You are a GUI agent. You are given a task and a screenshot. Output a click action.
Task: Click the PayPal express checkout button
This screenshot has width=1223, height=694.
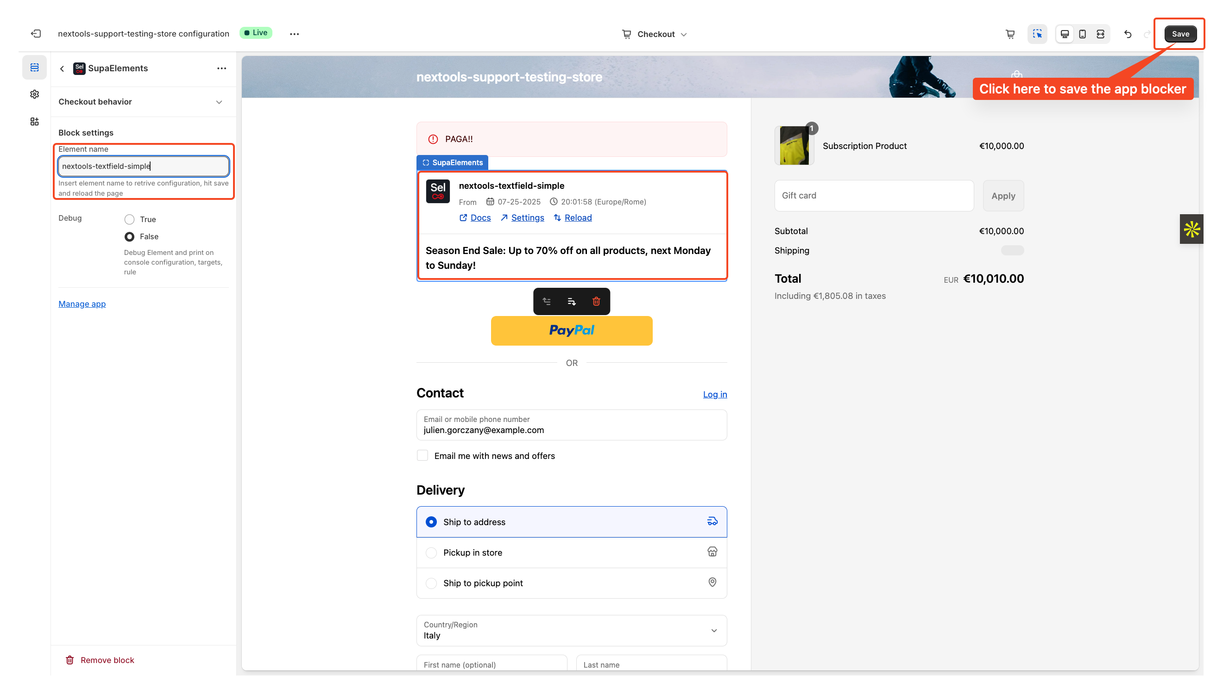(x=572, y=330)
